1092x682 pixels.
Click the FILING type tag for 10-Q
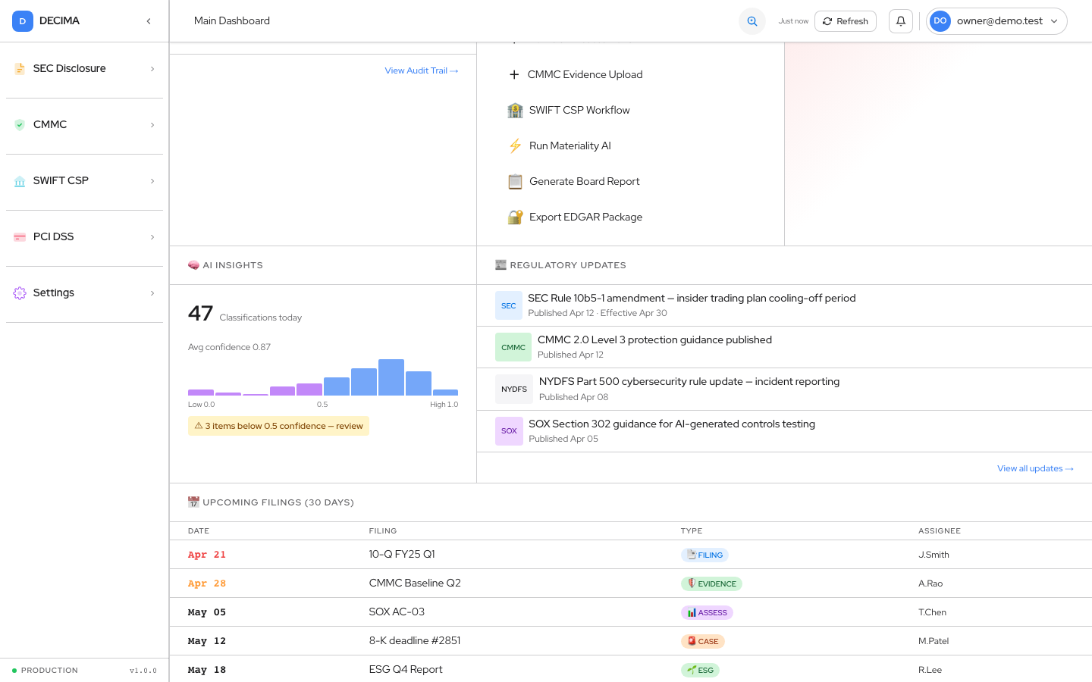point(704,555)
